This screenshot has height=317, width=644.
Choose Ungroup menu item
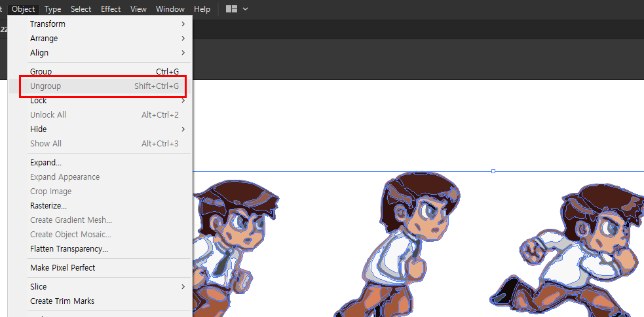coord(100,86)
